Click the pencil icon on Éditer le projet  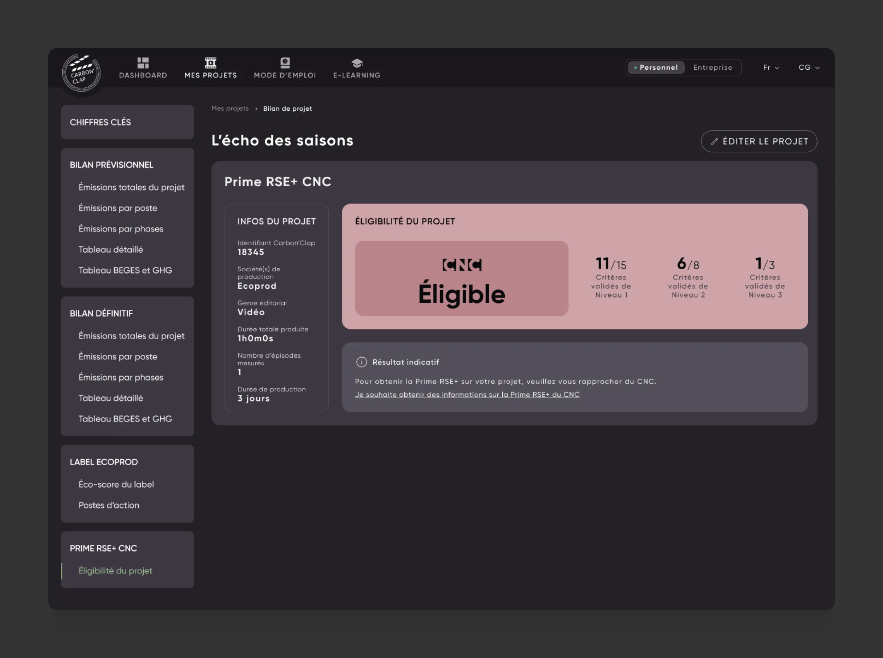tap(714, 141)
